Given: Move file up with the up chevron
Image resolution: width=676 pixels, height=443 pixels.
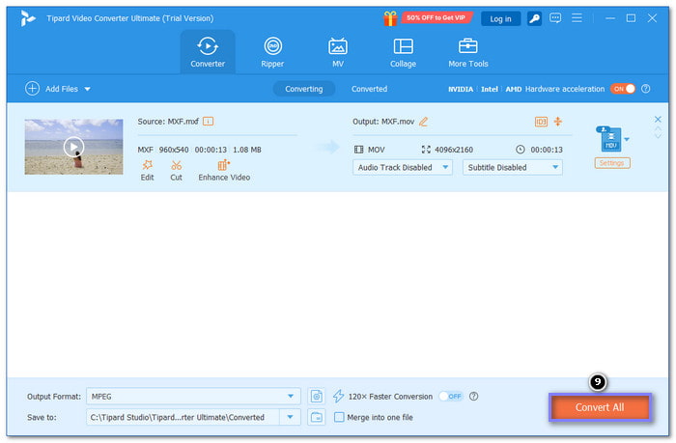Looking at the screenshot, I should (658, 128).
